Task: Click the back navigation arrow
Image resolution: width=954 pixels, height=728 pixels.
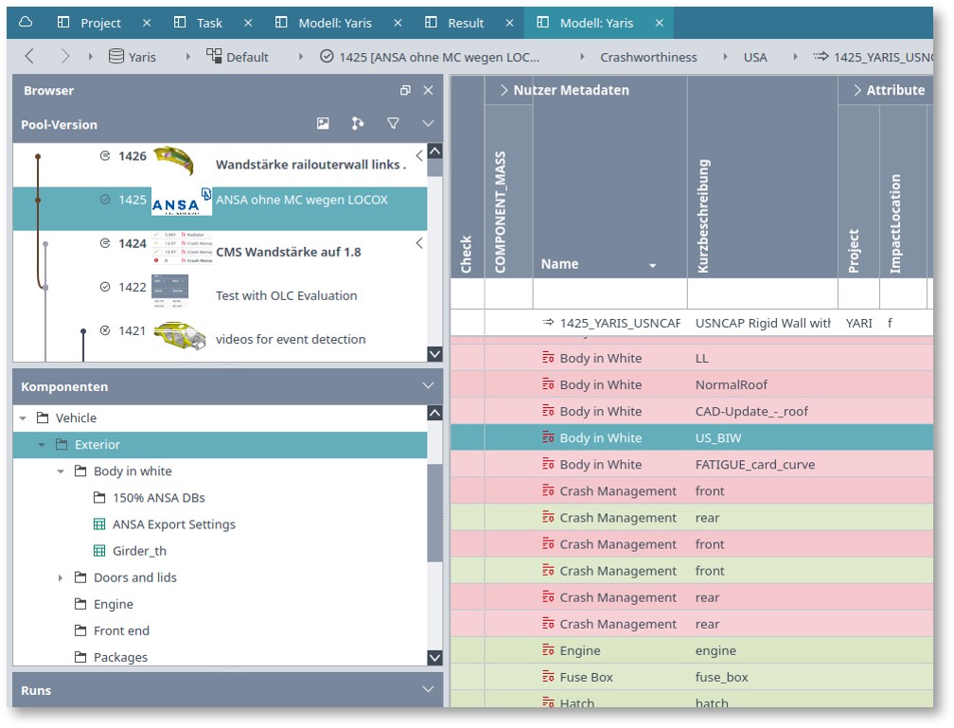Action: tap(29, 57)
